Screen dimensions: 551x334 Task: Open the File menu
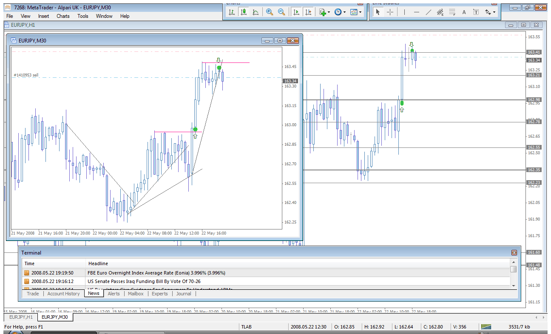[x=9, y=16]
